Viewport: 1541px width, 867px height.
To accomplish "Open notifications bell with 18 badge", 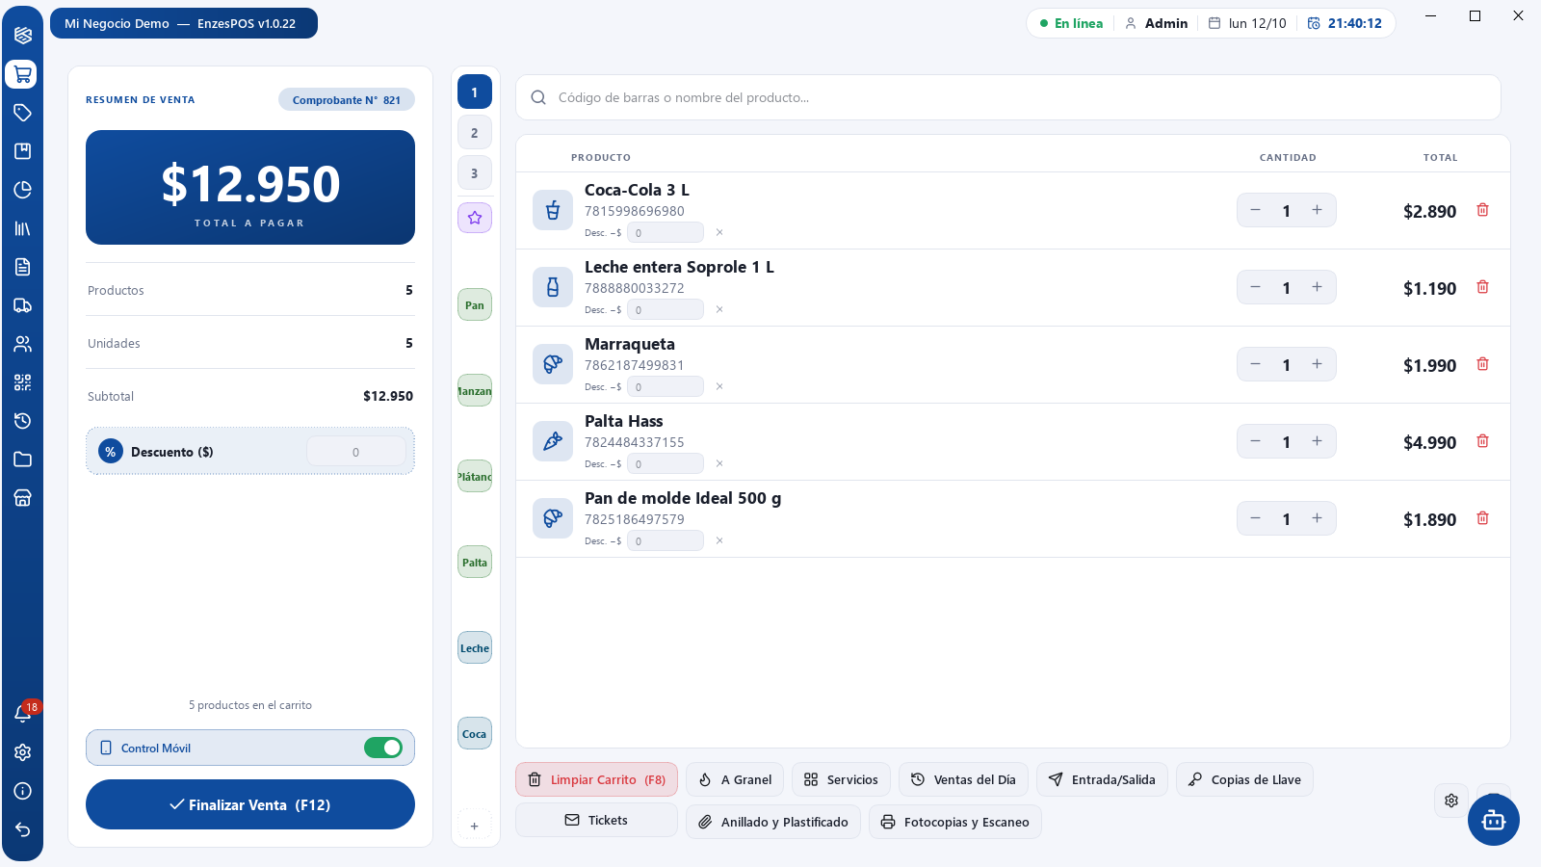I will pos(22,714).
